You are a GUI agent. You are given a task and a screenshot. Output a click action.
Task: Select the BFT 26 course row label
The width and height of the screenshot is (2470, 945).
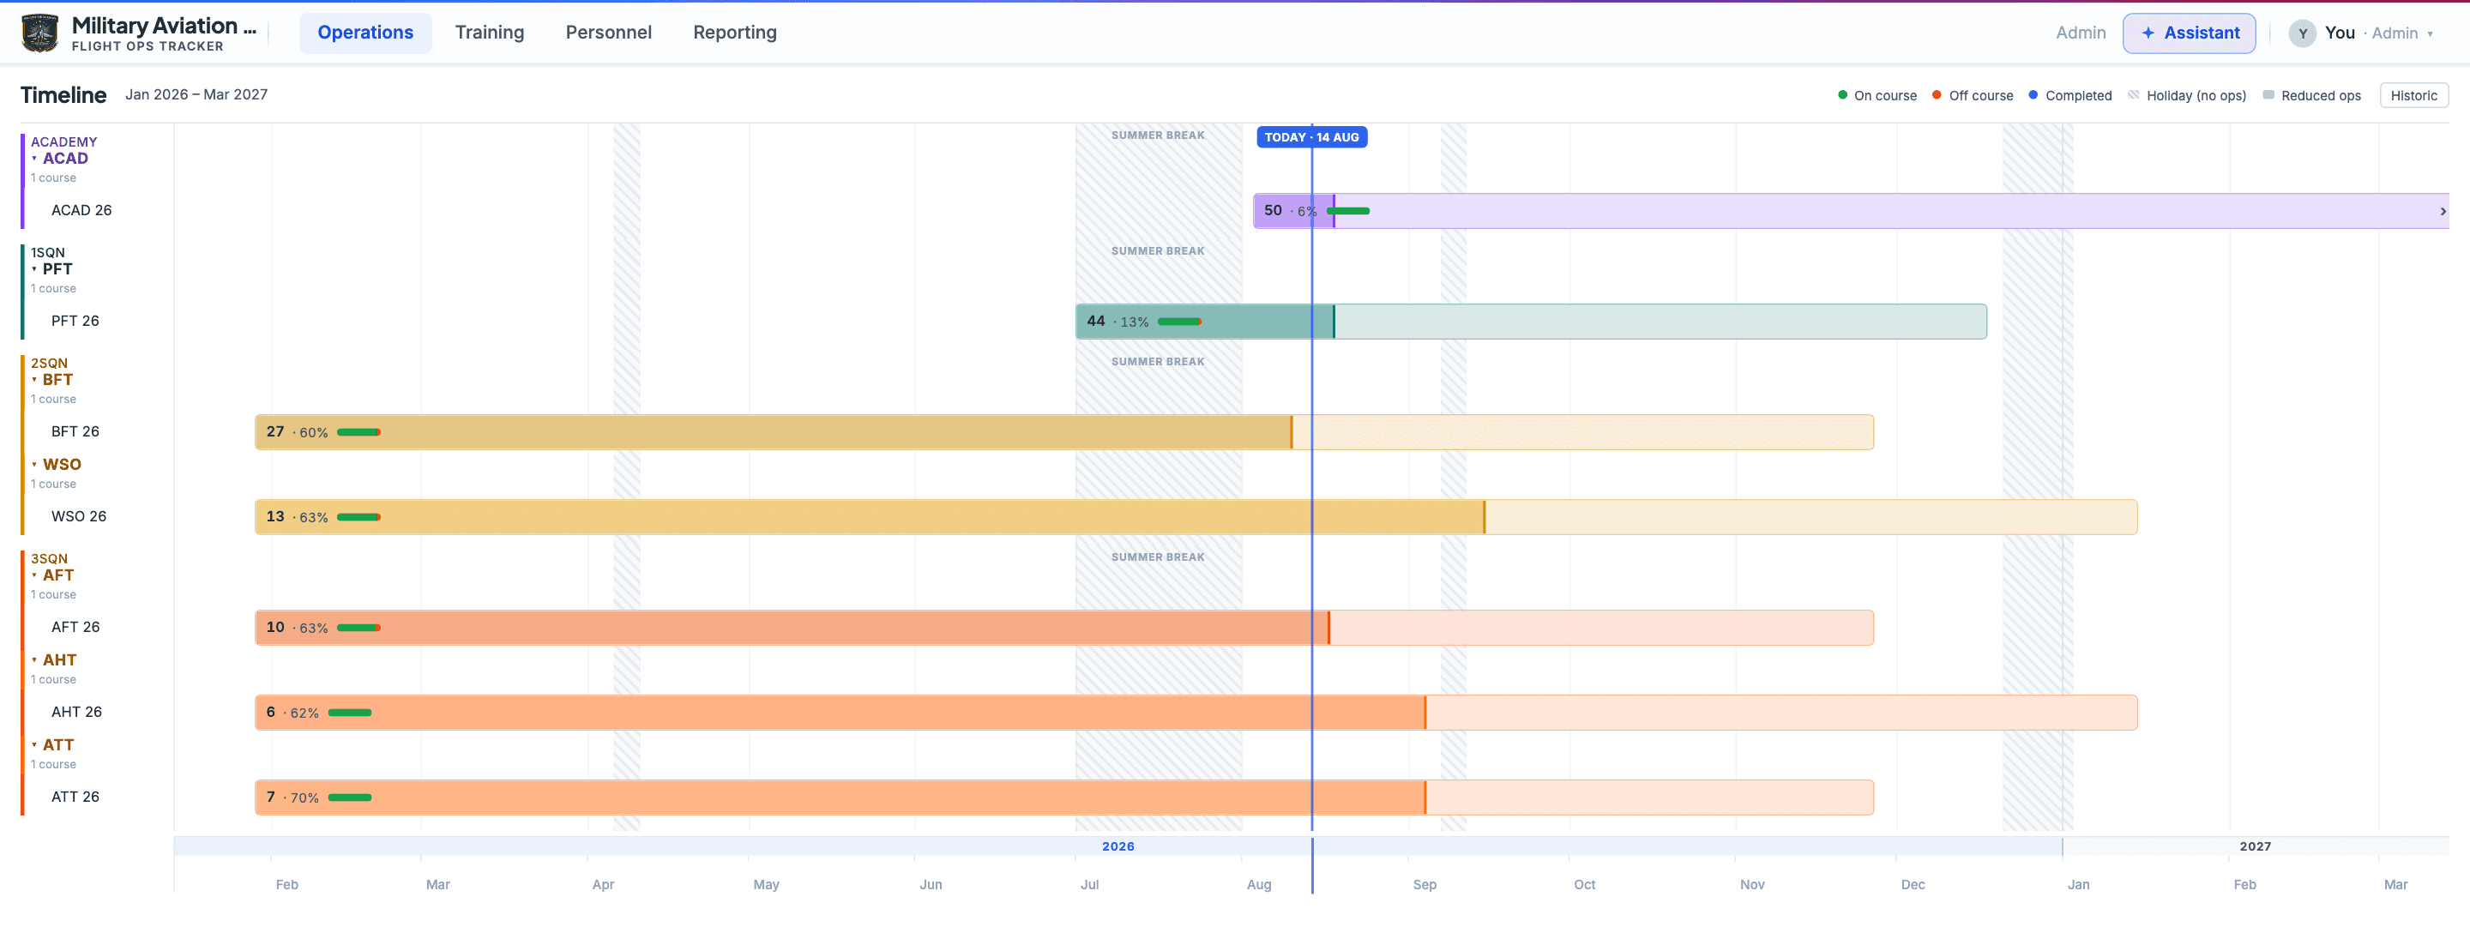(75, 431)
